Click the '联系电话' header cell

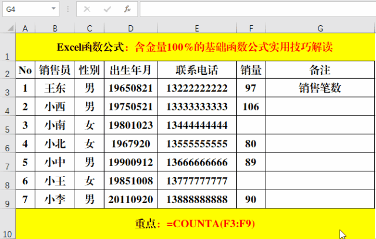click(x=197, y=70)
